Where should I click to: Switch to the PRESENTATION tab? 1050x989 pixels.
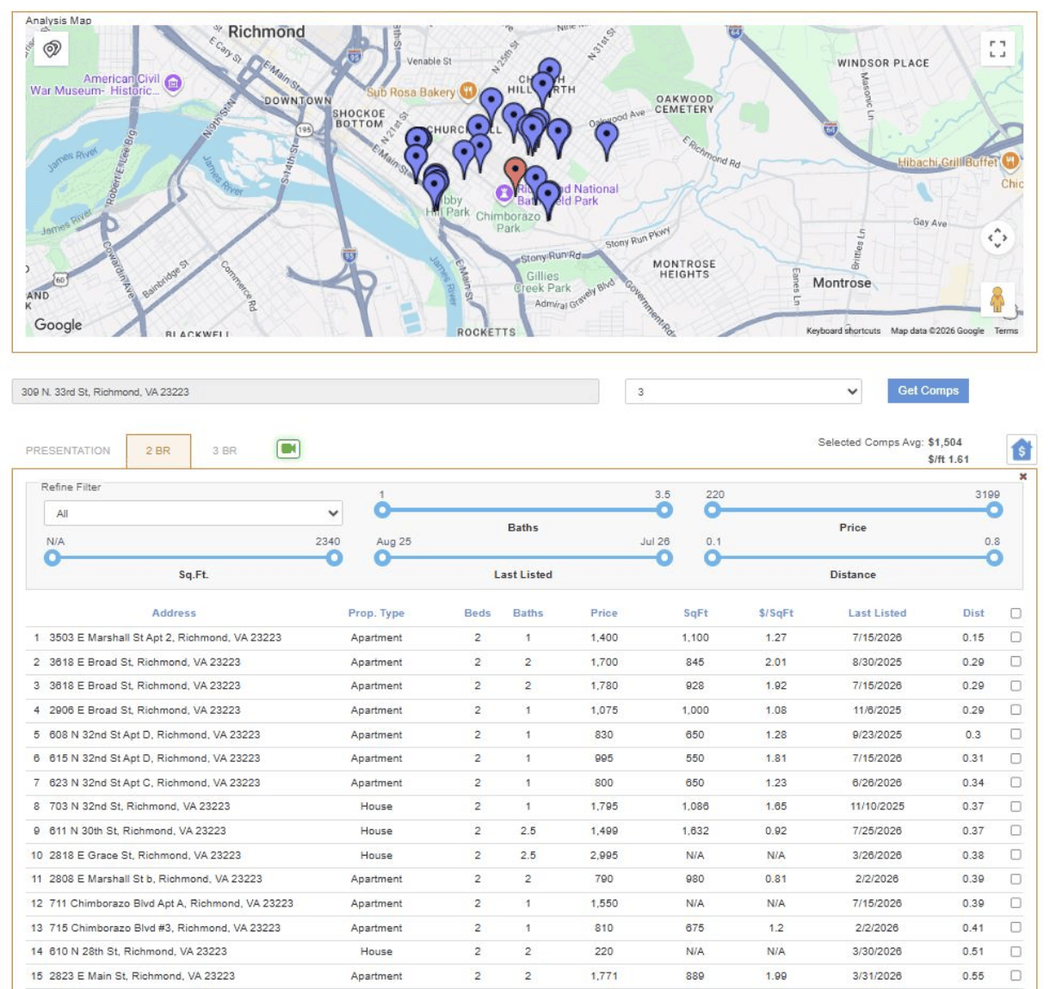pos(68,451)
